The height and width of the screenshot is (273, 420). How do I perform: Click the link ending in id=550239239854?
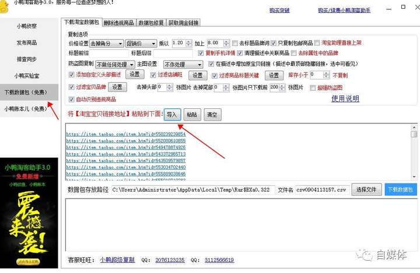point(126,134)
